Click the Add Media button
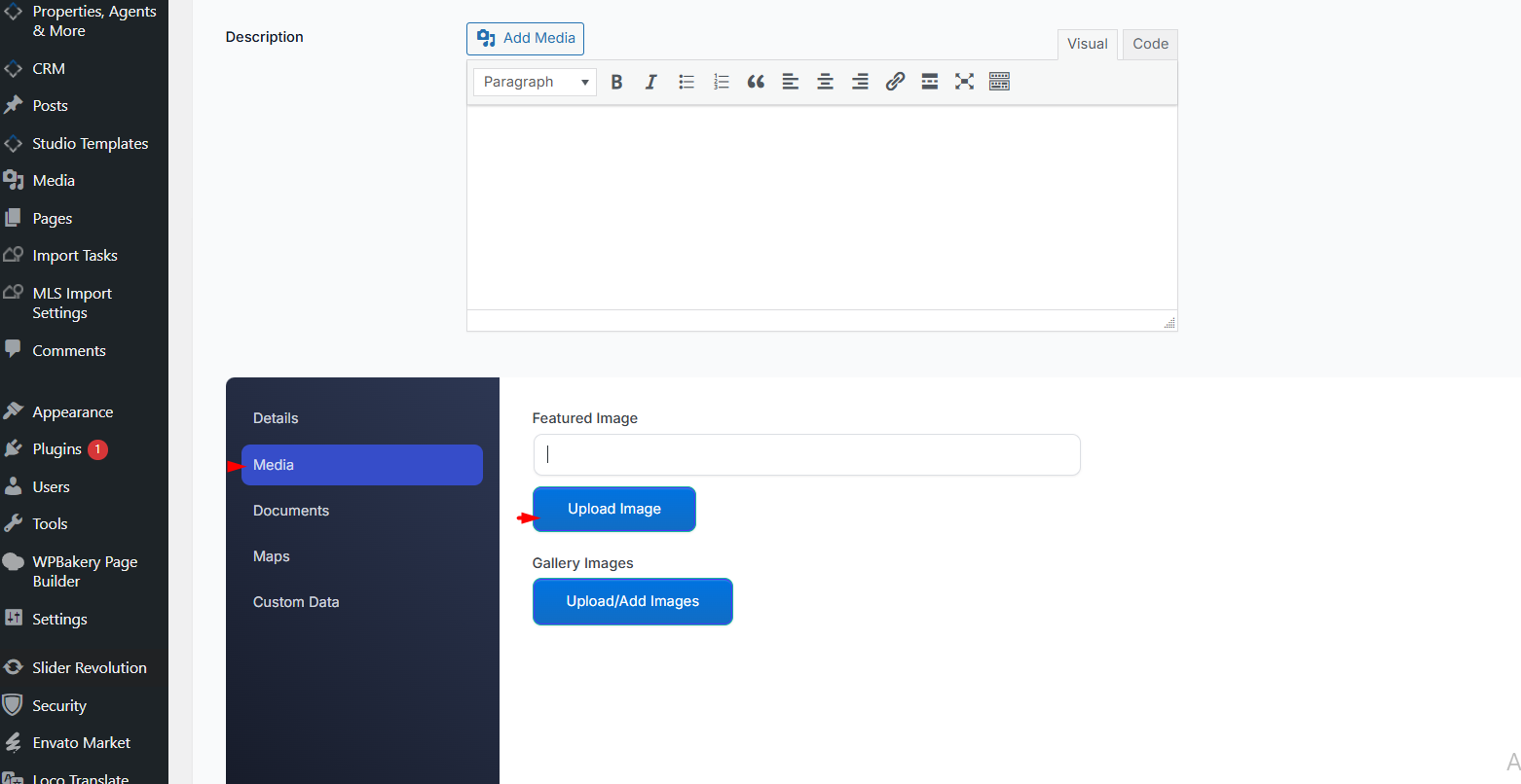Screen dimensions: 1521x784 (526, 38)
